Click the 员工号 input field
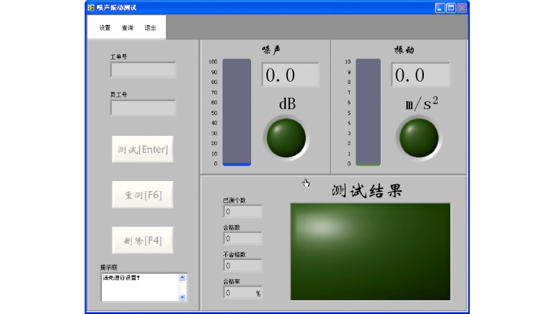 (x=143, y=108)
